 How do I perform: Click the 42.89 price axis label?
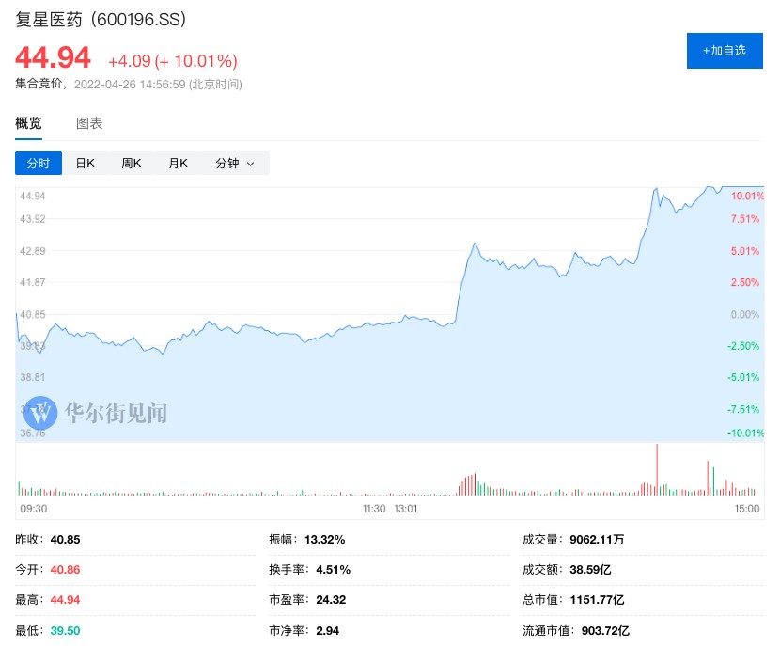pyautogui.click(x=32, y=251)
